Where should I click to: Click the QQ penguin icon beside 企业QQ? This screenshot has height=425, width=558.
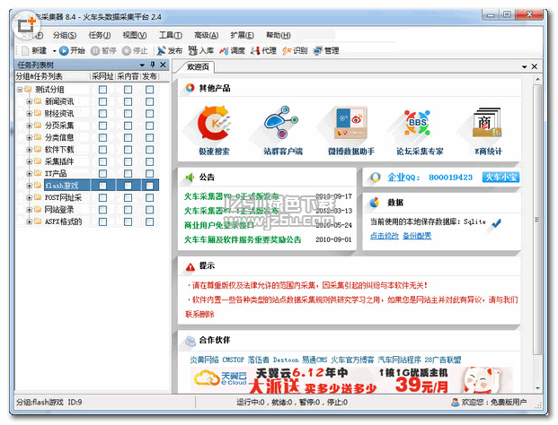pyautogui.click(x=375, y=178)
